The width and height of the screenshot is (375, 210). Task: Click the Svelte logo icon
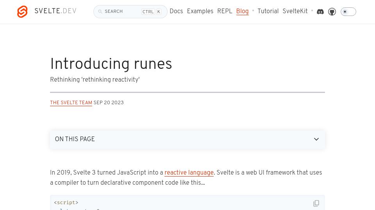click(22, 11)
